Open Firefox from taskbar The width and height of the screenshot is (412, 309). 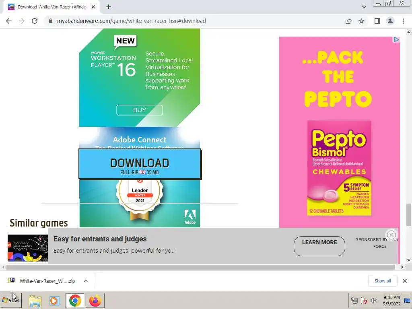[x=95, y=301]
